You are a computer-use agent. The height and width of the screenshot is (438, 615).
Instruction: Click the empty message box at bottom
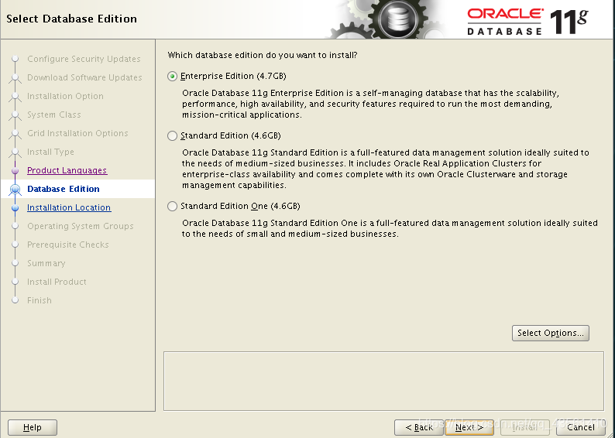pyautogui.click(x=383, y=382)
